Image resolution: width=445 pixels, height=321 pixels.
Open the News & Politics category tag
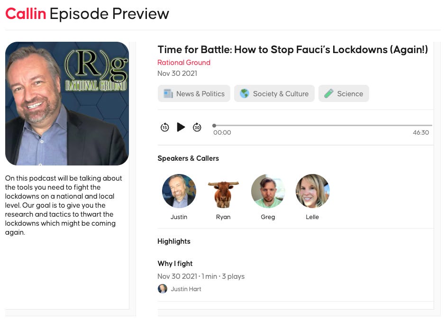pyautogui.click(x=194, y=93)
